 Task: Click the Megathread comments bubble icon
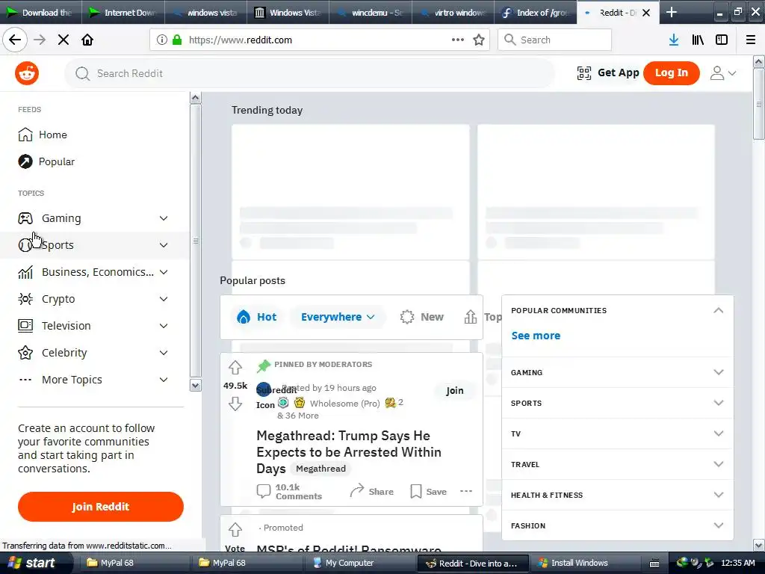pos(264,491)
